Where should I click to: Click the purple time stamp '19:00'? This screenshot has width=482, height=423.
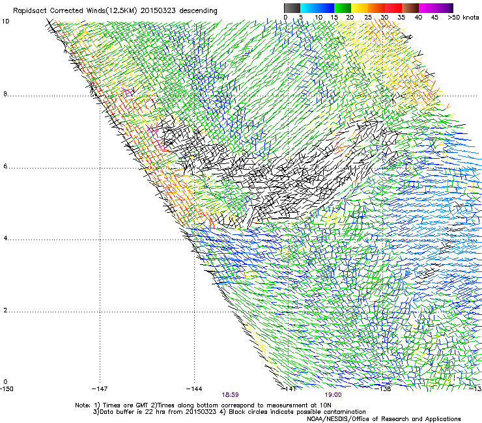[333, 395]
